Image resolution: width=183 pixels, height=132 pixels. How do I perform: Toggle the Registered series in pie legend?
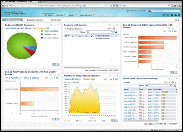coord(41,31)
